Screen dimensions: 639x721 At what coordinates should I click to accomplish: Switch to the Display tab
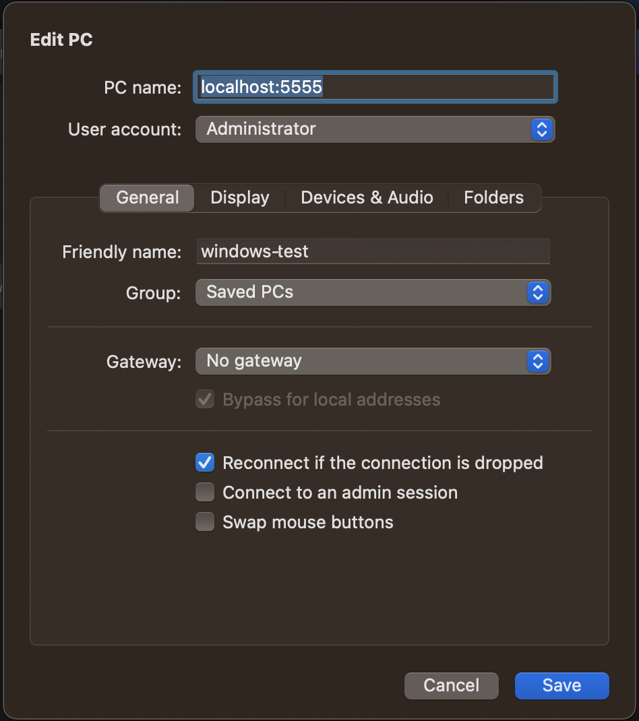click(x=239, y=197)
